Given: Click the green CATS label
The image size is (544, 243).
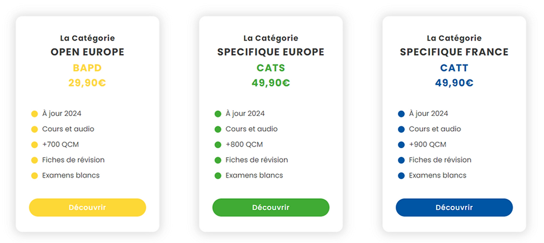Looking at the screenshot, I should [271, 68].
